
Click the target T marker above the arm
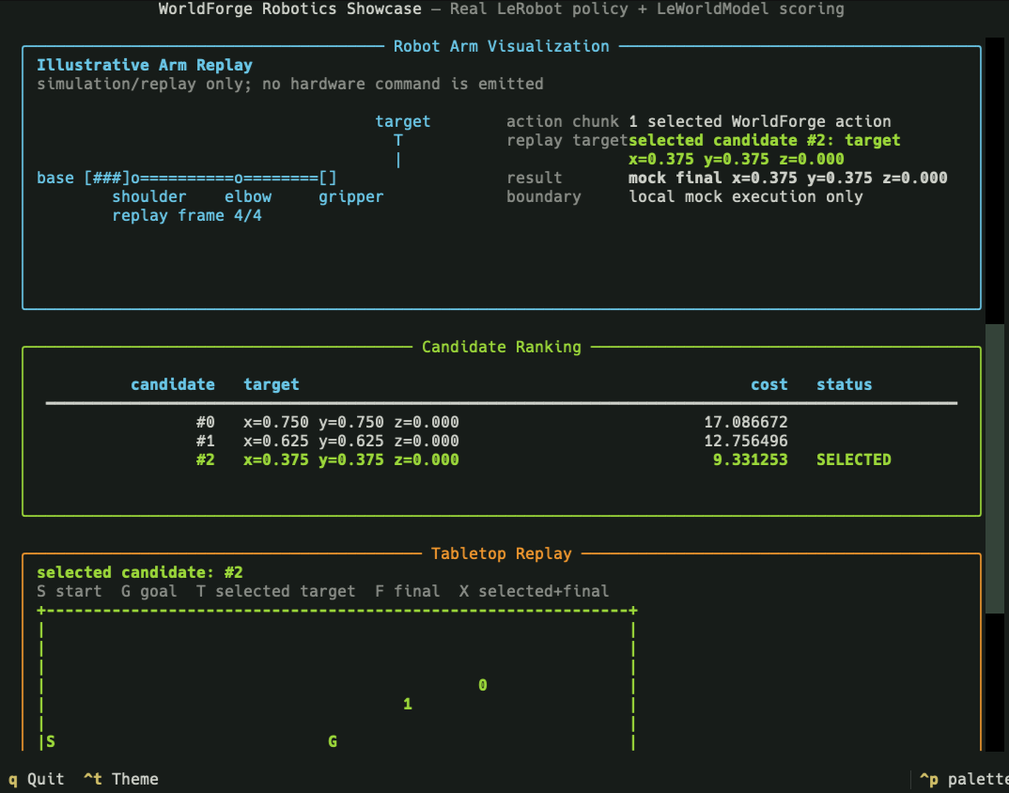pyautogui.click(x=398, y=140)
